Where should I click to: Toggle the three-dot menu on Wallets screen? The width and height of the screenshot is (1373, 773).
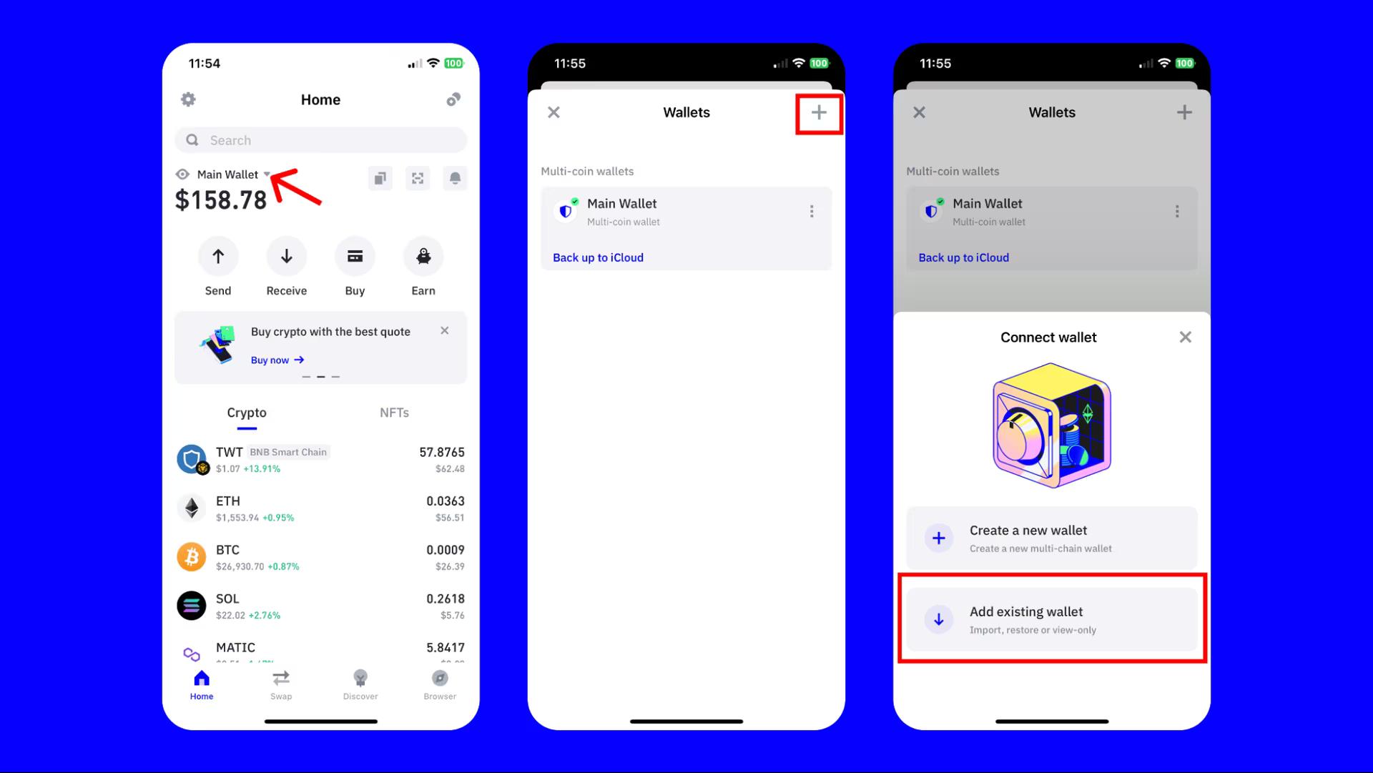coord(810,210)
